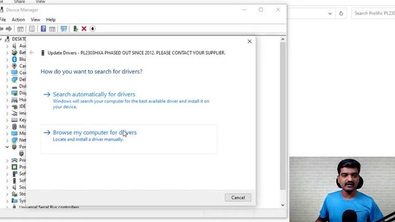
Task: Select the child port device under Ports
Action: click(22, 154)
